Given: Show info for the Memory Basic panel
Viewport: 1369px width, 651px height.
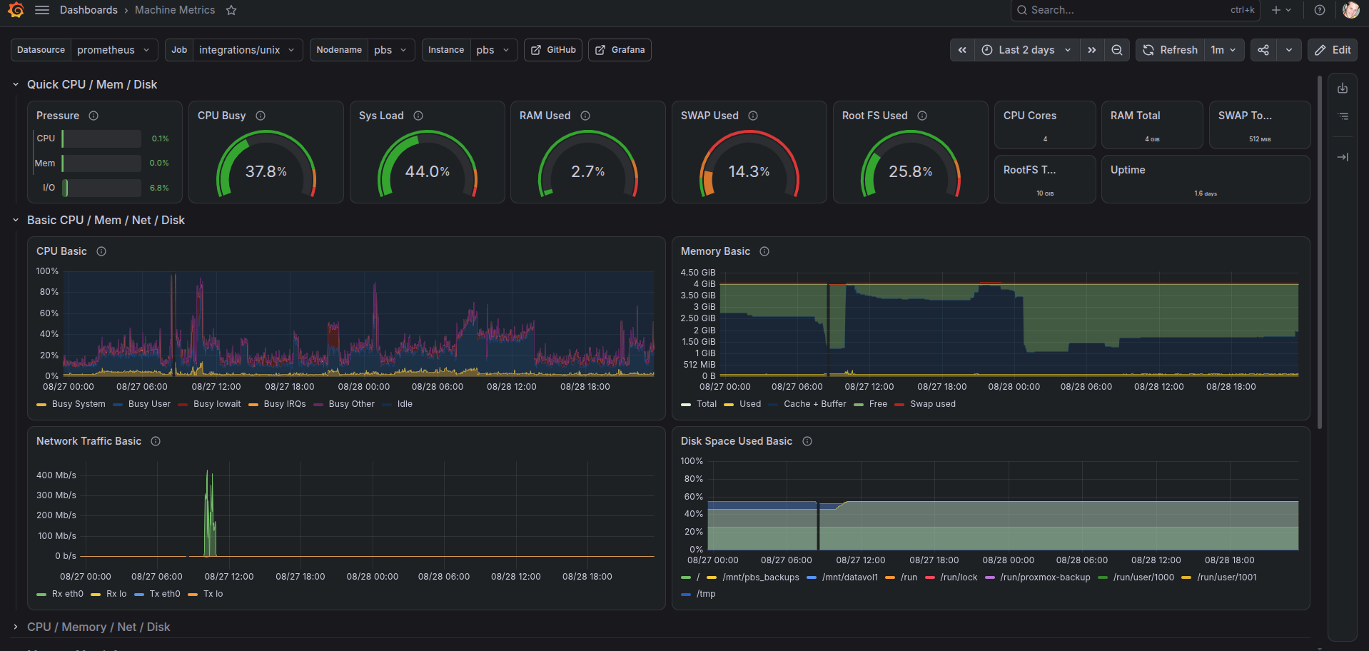Looking at the screenshot, I should tap(764, 251).
